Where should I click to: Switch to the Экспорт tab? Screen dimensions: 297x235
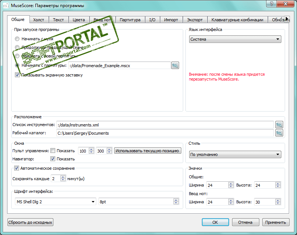coord(195,20)
